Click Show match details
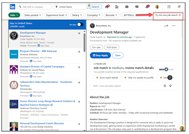The image size is (189, 134). coord(107,78)
